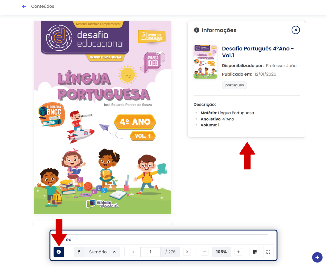Close the Informações panel
This screenshot has width=327, height=267.
click(x=295, y=30)
